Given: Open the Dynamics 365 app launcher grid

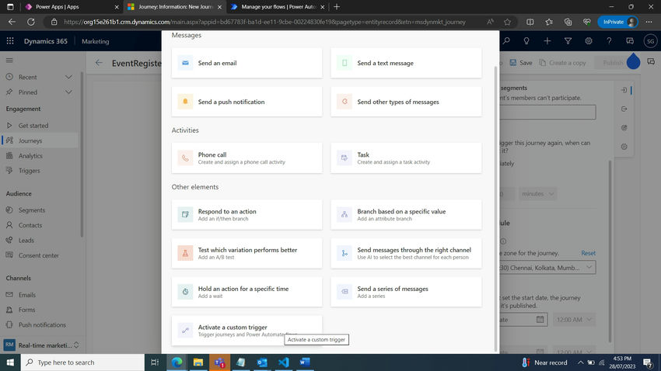Looking at the screenshot, I should (10, 41).
